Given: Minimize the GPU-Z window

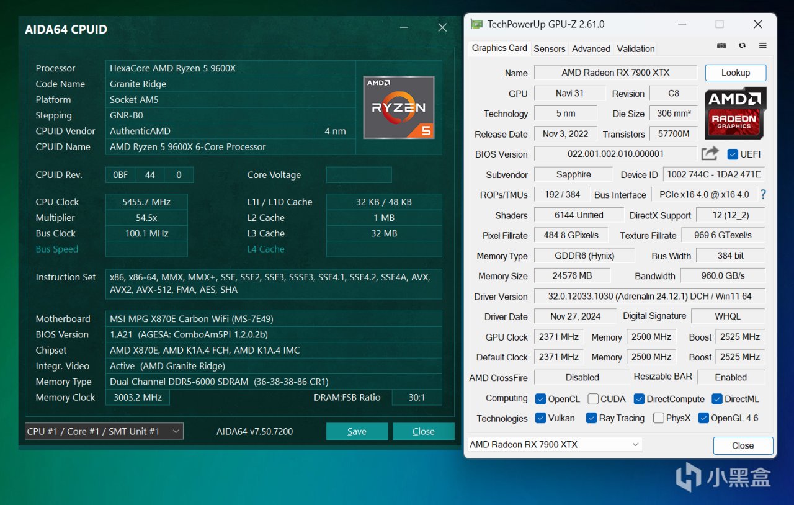Looking at the screenshot, I should 681,24.
